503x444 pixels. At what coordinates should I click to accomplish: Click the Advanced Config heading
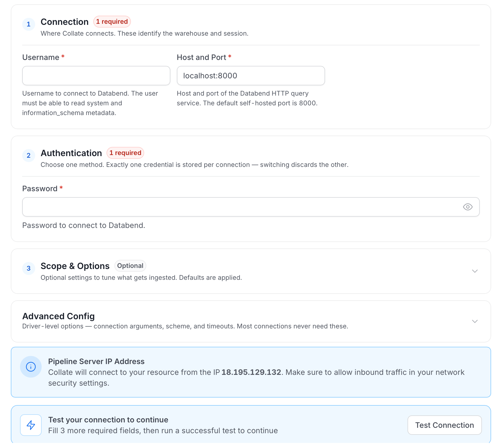58,316
